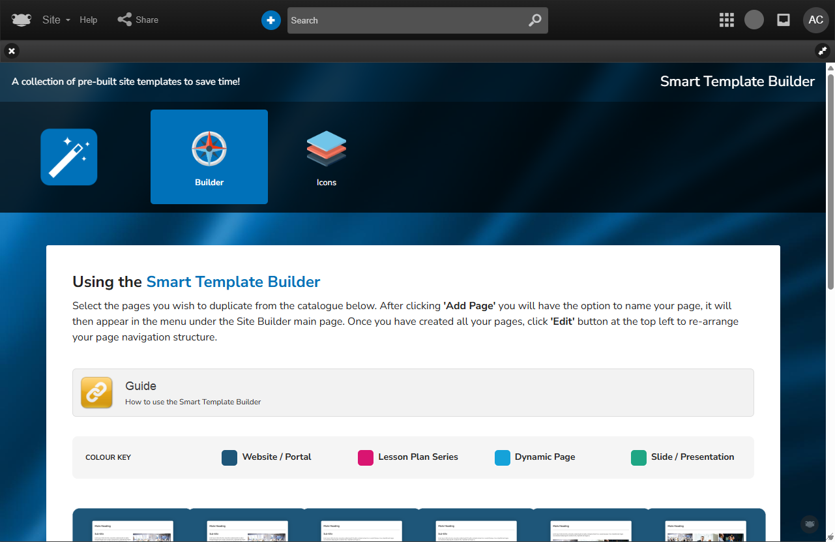Click the grey circle profile avatar

(x=754, y=20)
